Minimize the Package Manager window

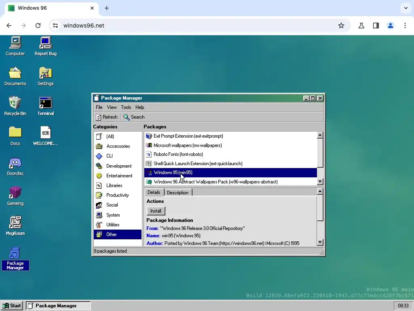coord(306,98)
